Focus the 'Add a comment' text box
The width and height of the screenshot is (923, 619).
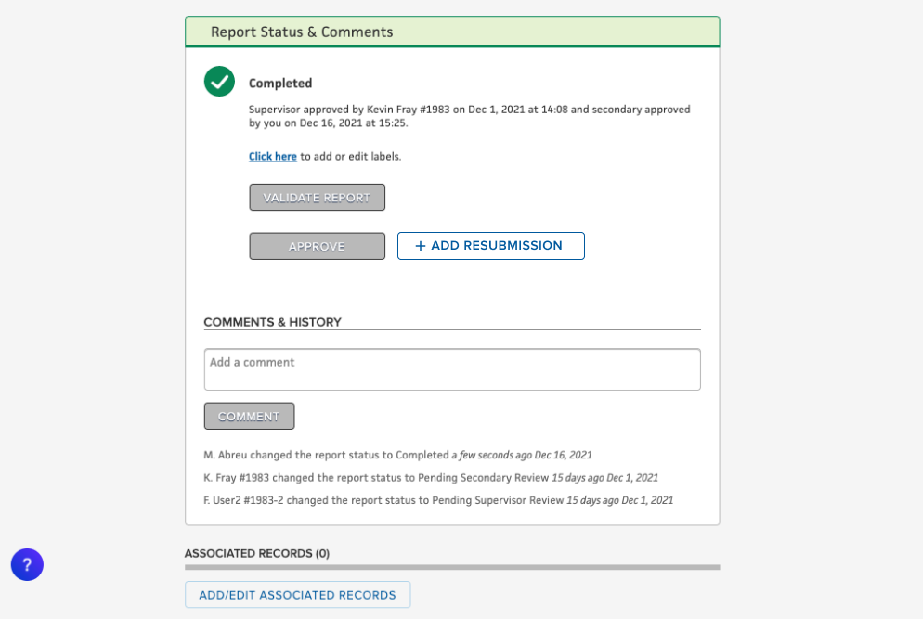click(x=452, y=369)
